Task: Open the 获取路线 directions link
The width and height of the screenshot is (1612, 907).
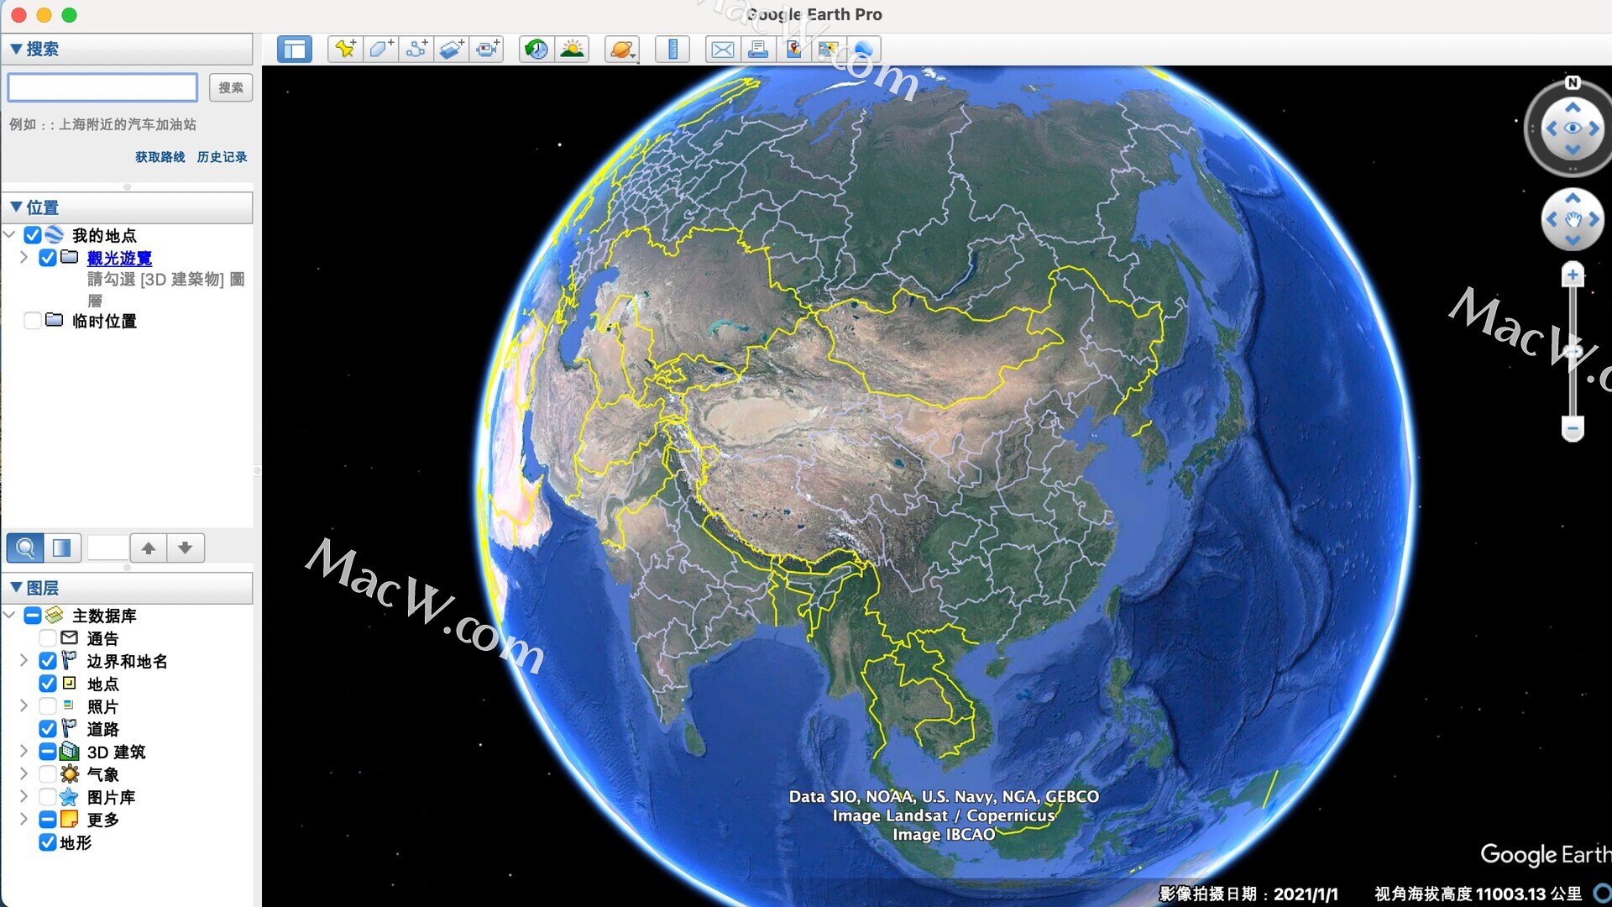Action: 160,157
